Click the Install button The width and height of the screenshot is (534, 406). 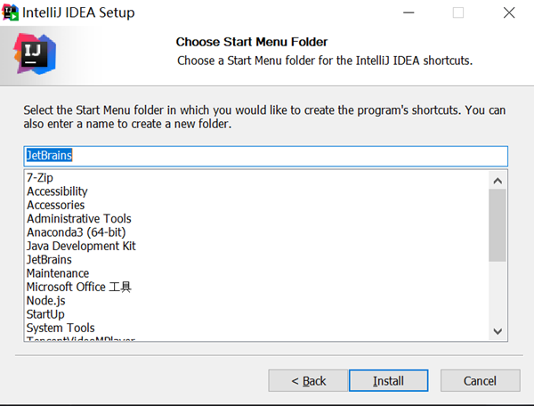(388, 380)
